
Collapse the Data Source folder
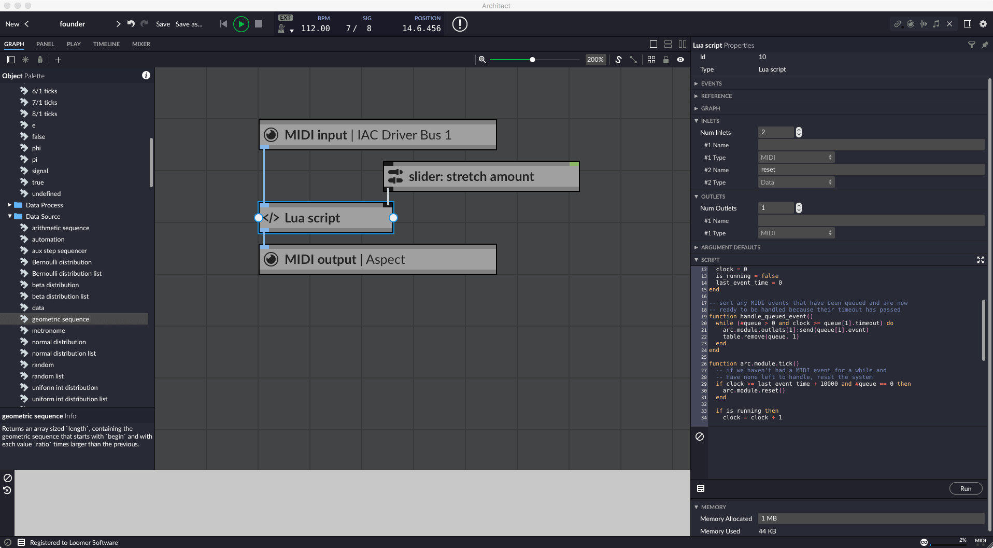[x=10, y=216]
